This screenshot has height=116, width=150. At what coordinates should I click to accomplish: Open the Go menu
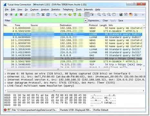26,10
